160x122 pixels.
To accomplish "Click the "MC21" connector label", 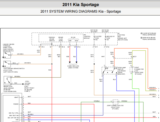I will coord(134,57).
